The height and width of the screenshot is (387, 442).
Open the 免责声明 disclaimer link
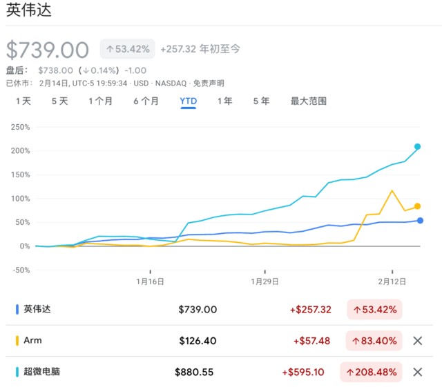(x=209, y=83)
